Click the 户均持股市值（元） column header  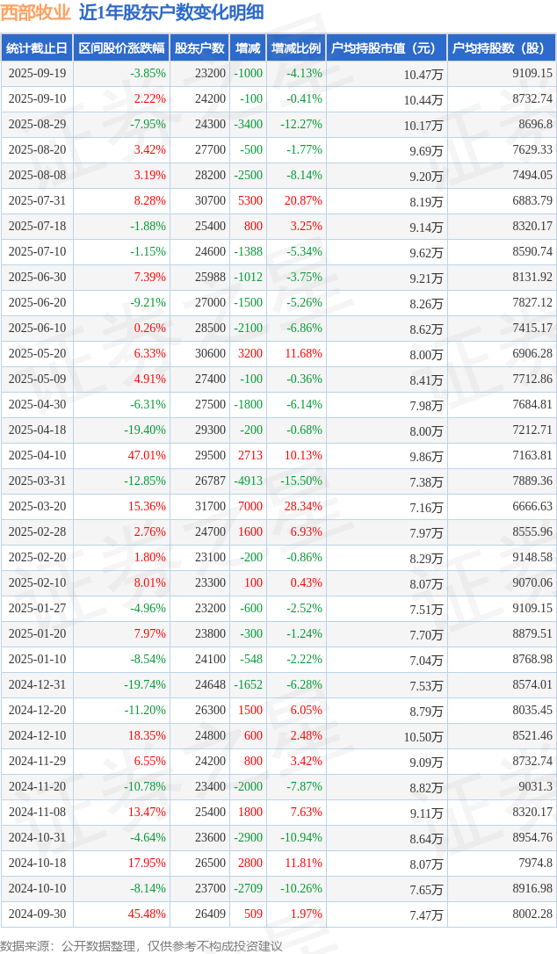[x=386, y=48]
